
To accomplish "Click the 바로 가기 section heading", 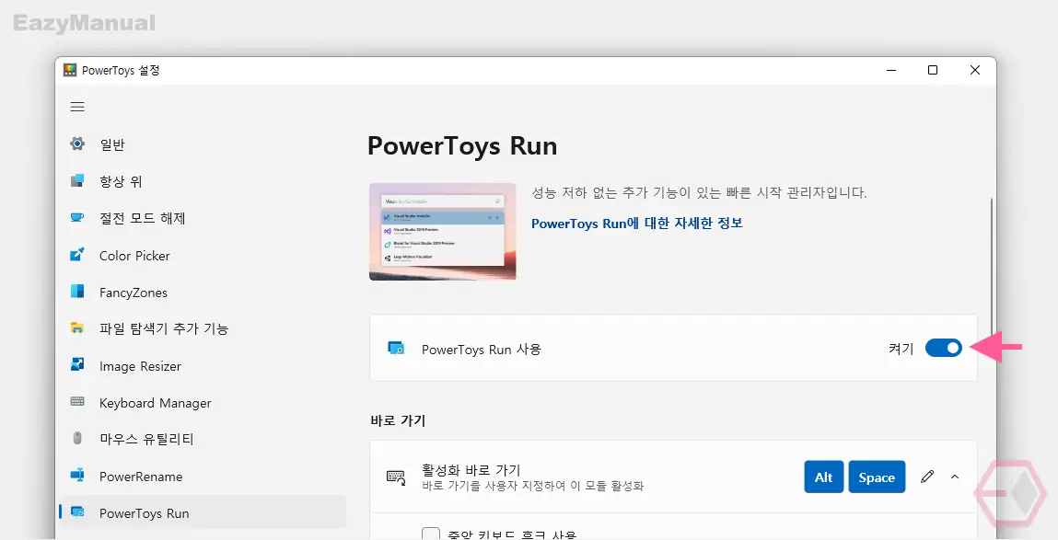I will coord(398,420).
